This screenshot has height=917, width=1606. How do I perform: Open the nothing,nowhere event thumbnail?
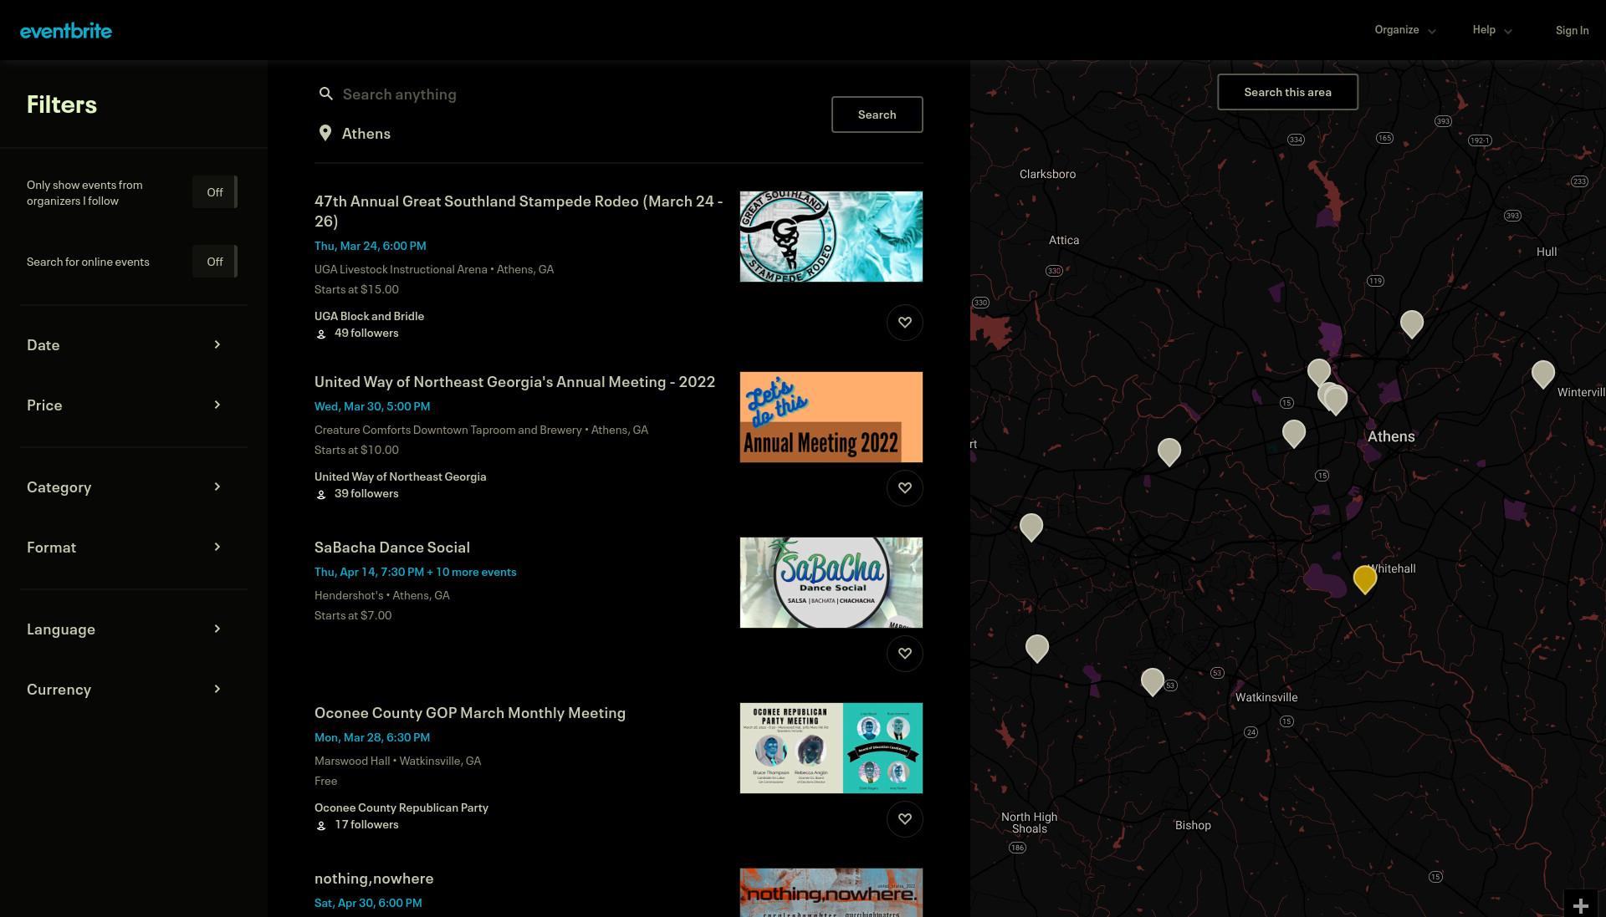pyautogui.click(x=831, y=893)
